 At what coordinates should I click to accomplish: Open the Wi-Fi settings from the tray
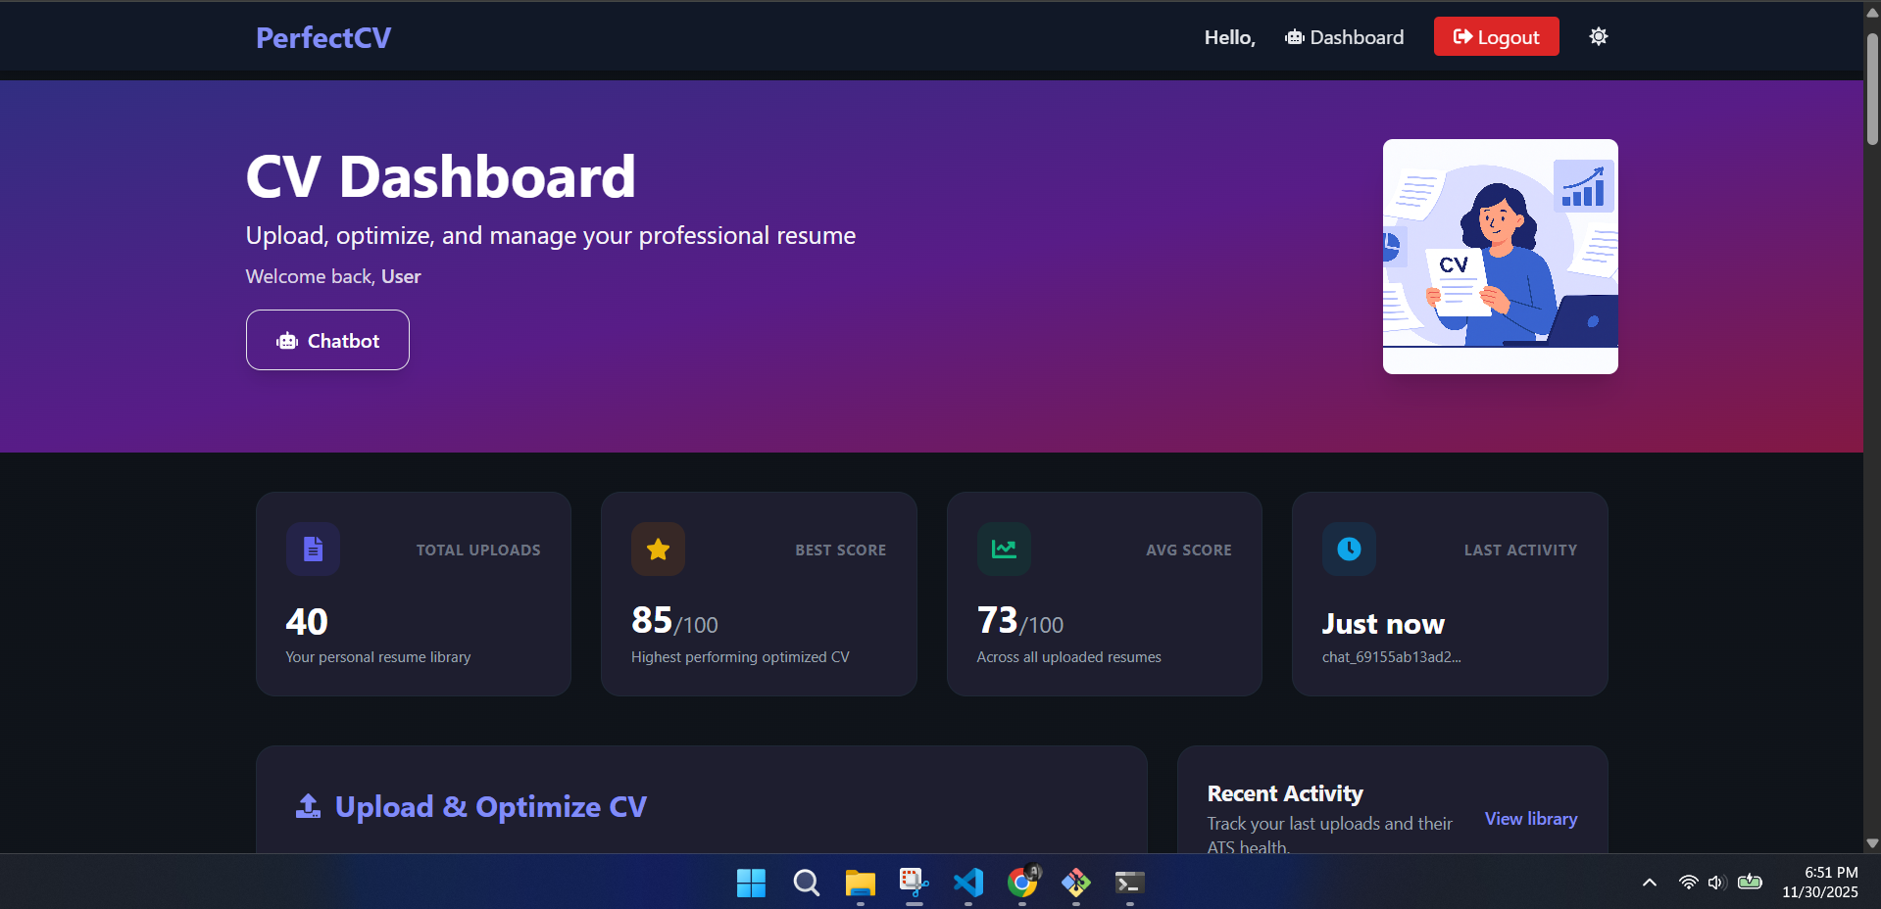(1687, 883)
